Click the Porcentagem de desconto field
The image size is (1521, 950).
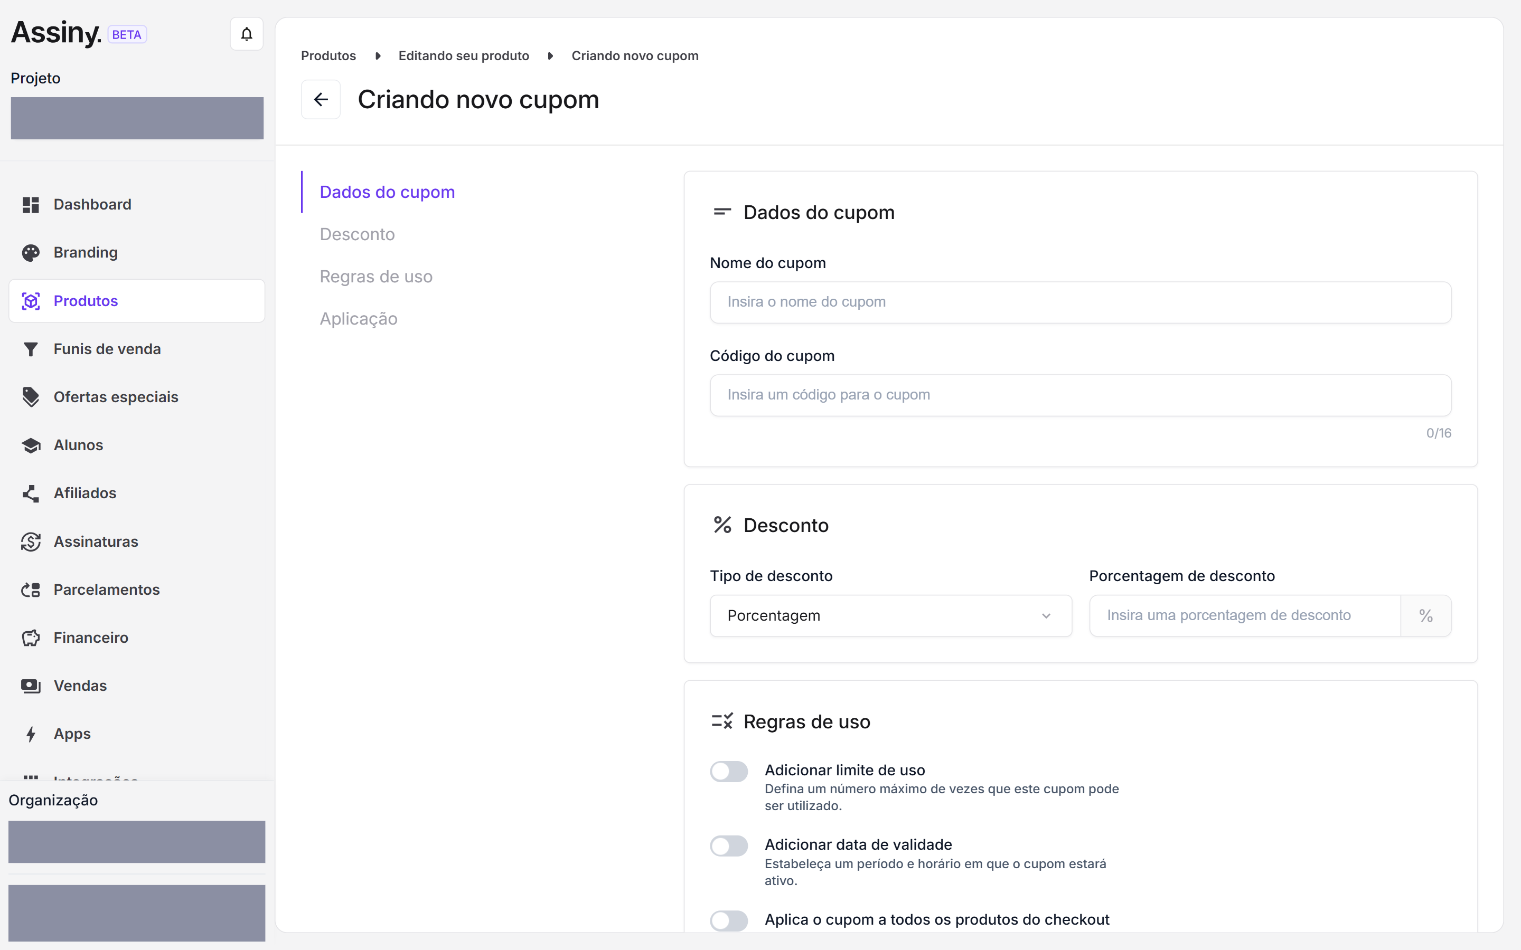1244,616
